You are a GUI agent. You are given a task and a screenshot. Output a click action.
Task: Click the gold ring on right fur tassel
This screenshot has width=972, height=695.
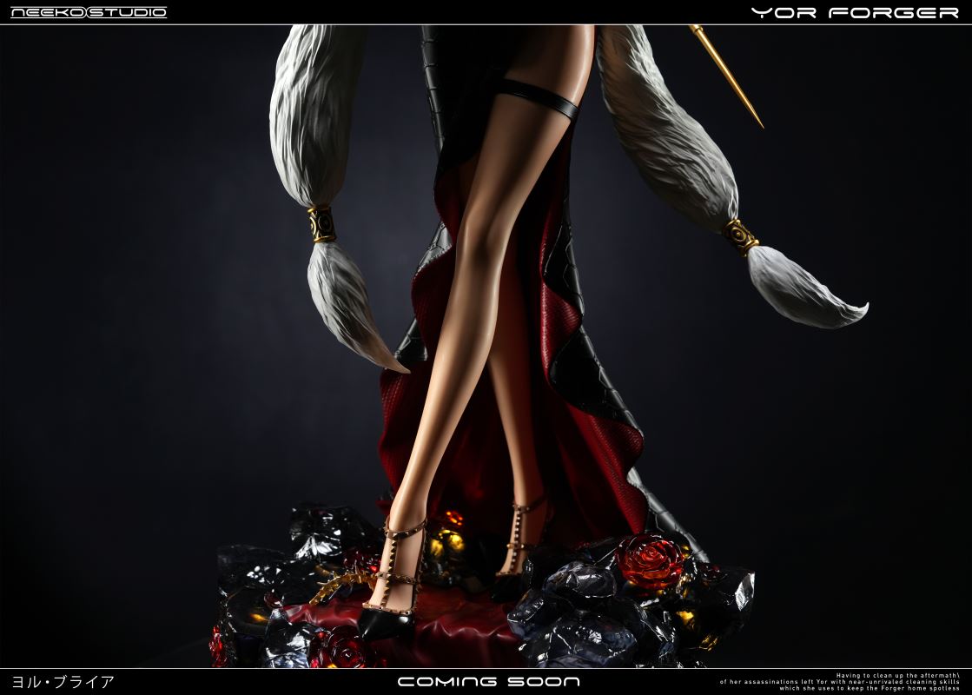[x=741, y=235]
